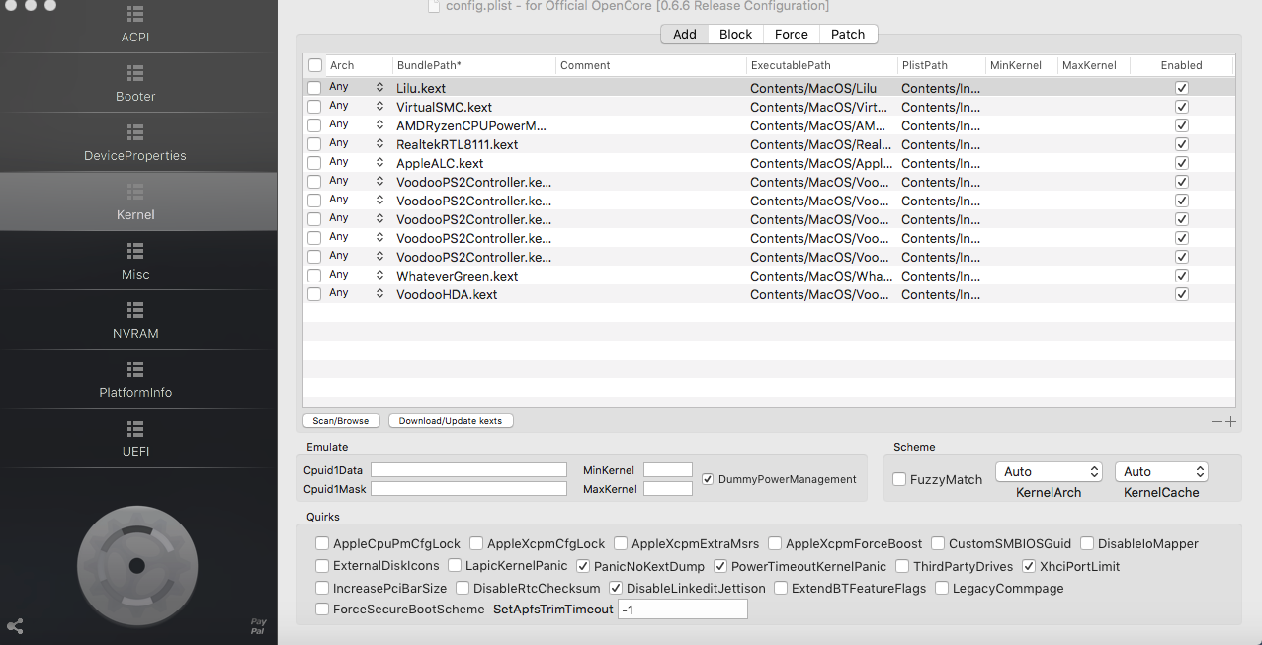Click the share icon in sidebar
This screenshot has width=1262, height=645.
coord(16,626)
